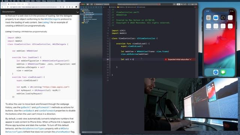The image size is (240, 135).
Task: Open the run destination device dropdown
Action: click(106, 4)
